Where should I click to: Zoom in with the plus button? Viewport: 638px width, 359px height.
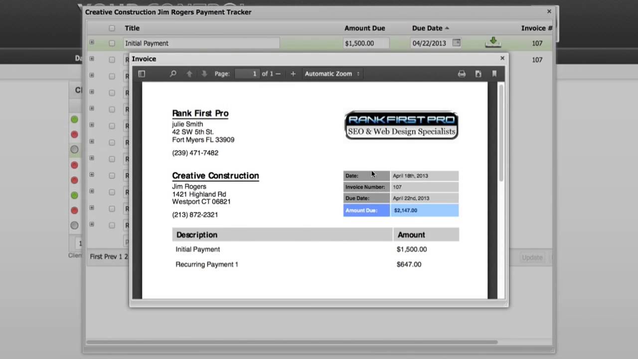pyautogui.click(x=293, y=74)
